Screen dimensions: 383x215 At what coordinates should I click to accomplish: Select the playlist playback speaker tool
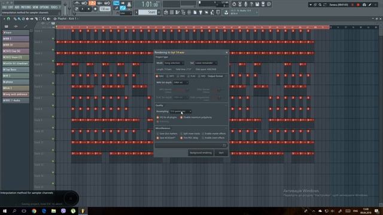(48, 19)
